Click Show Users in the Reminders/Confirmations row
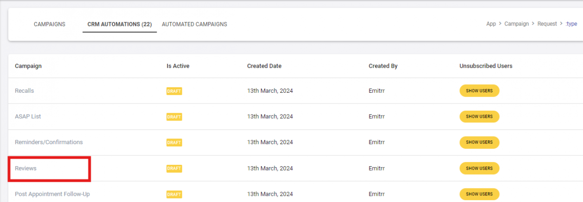This screenshot has width=583, height=202. pos(479,142)
